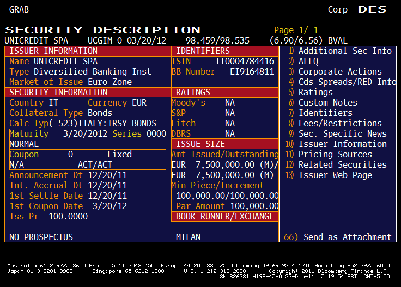Click the Fitch rating NA
This screenshot has width=401, height=287.
(230, 124)
